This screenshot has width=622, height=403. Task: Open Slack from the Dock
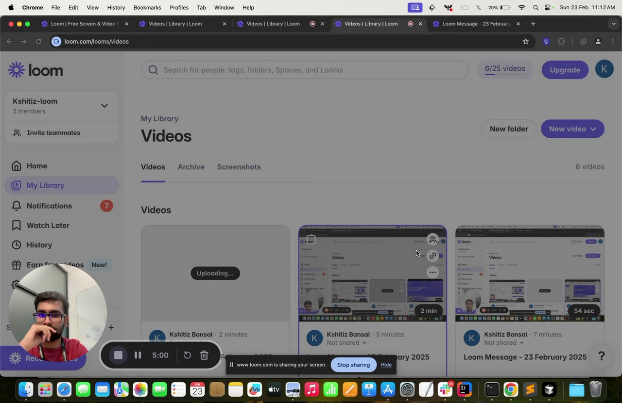click(445, 389)
